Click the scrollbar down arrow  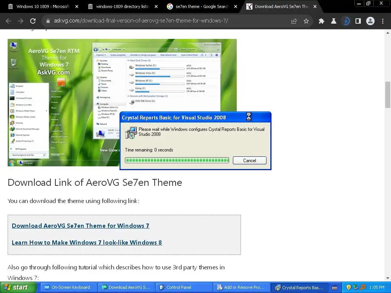point(388,278)
